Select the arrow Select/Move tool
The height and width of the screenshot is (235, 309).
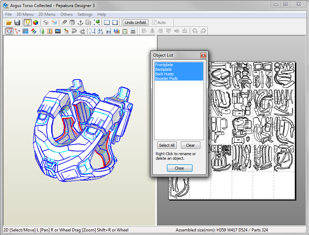pos(10,31)
